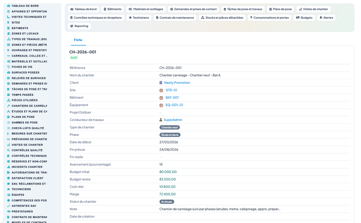Click the Marge value 72 400,00

168,194
